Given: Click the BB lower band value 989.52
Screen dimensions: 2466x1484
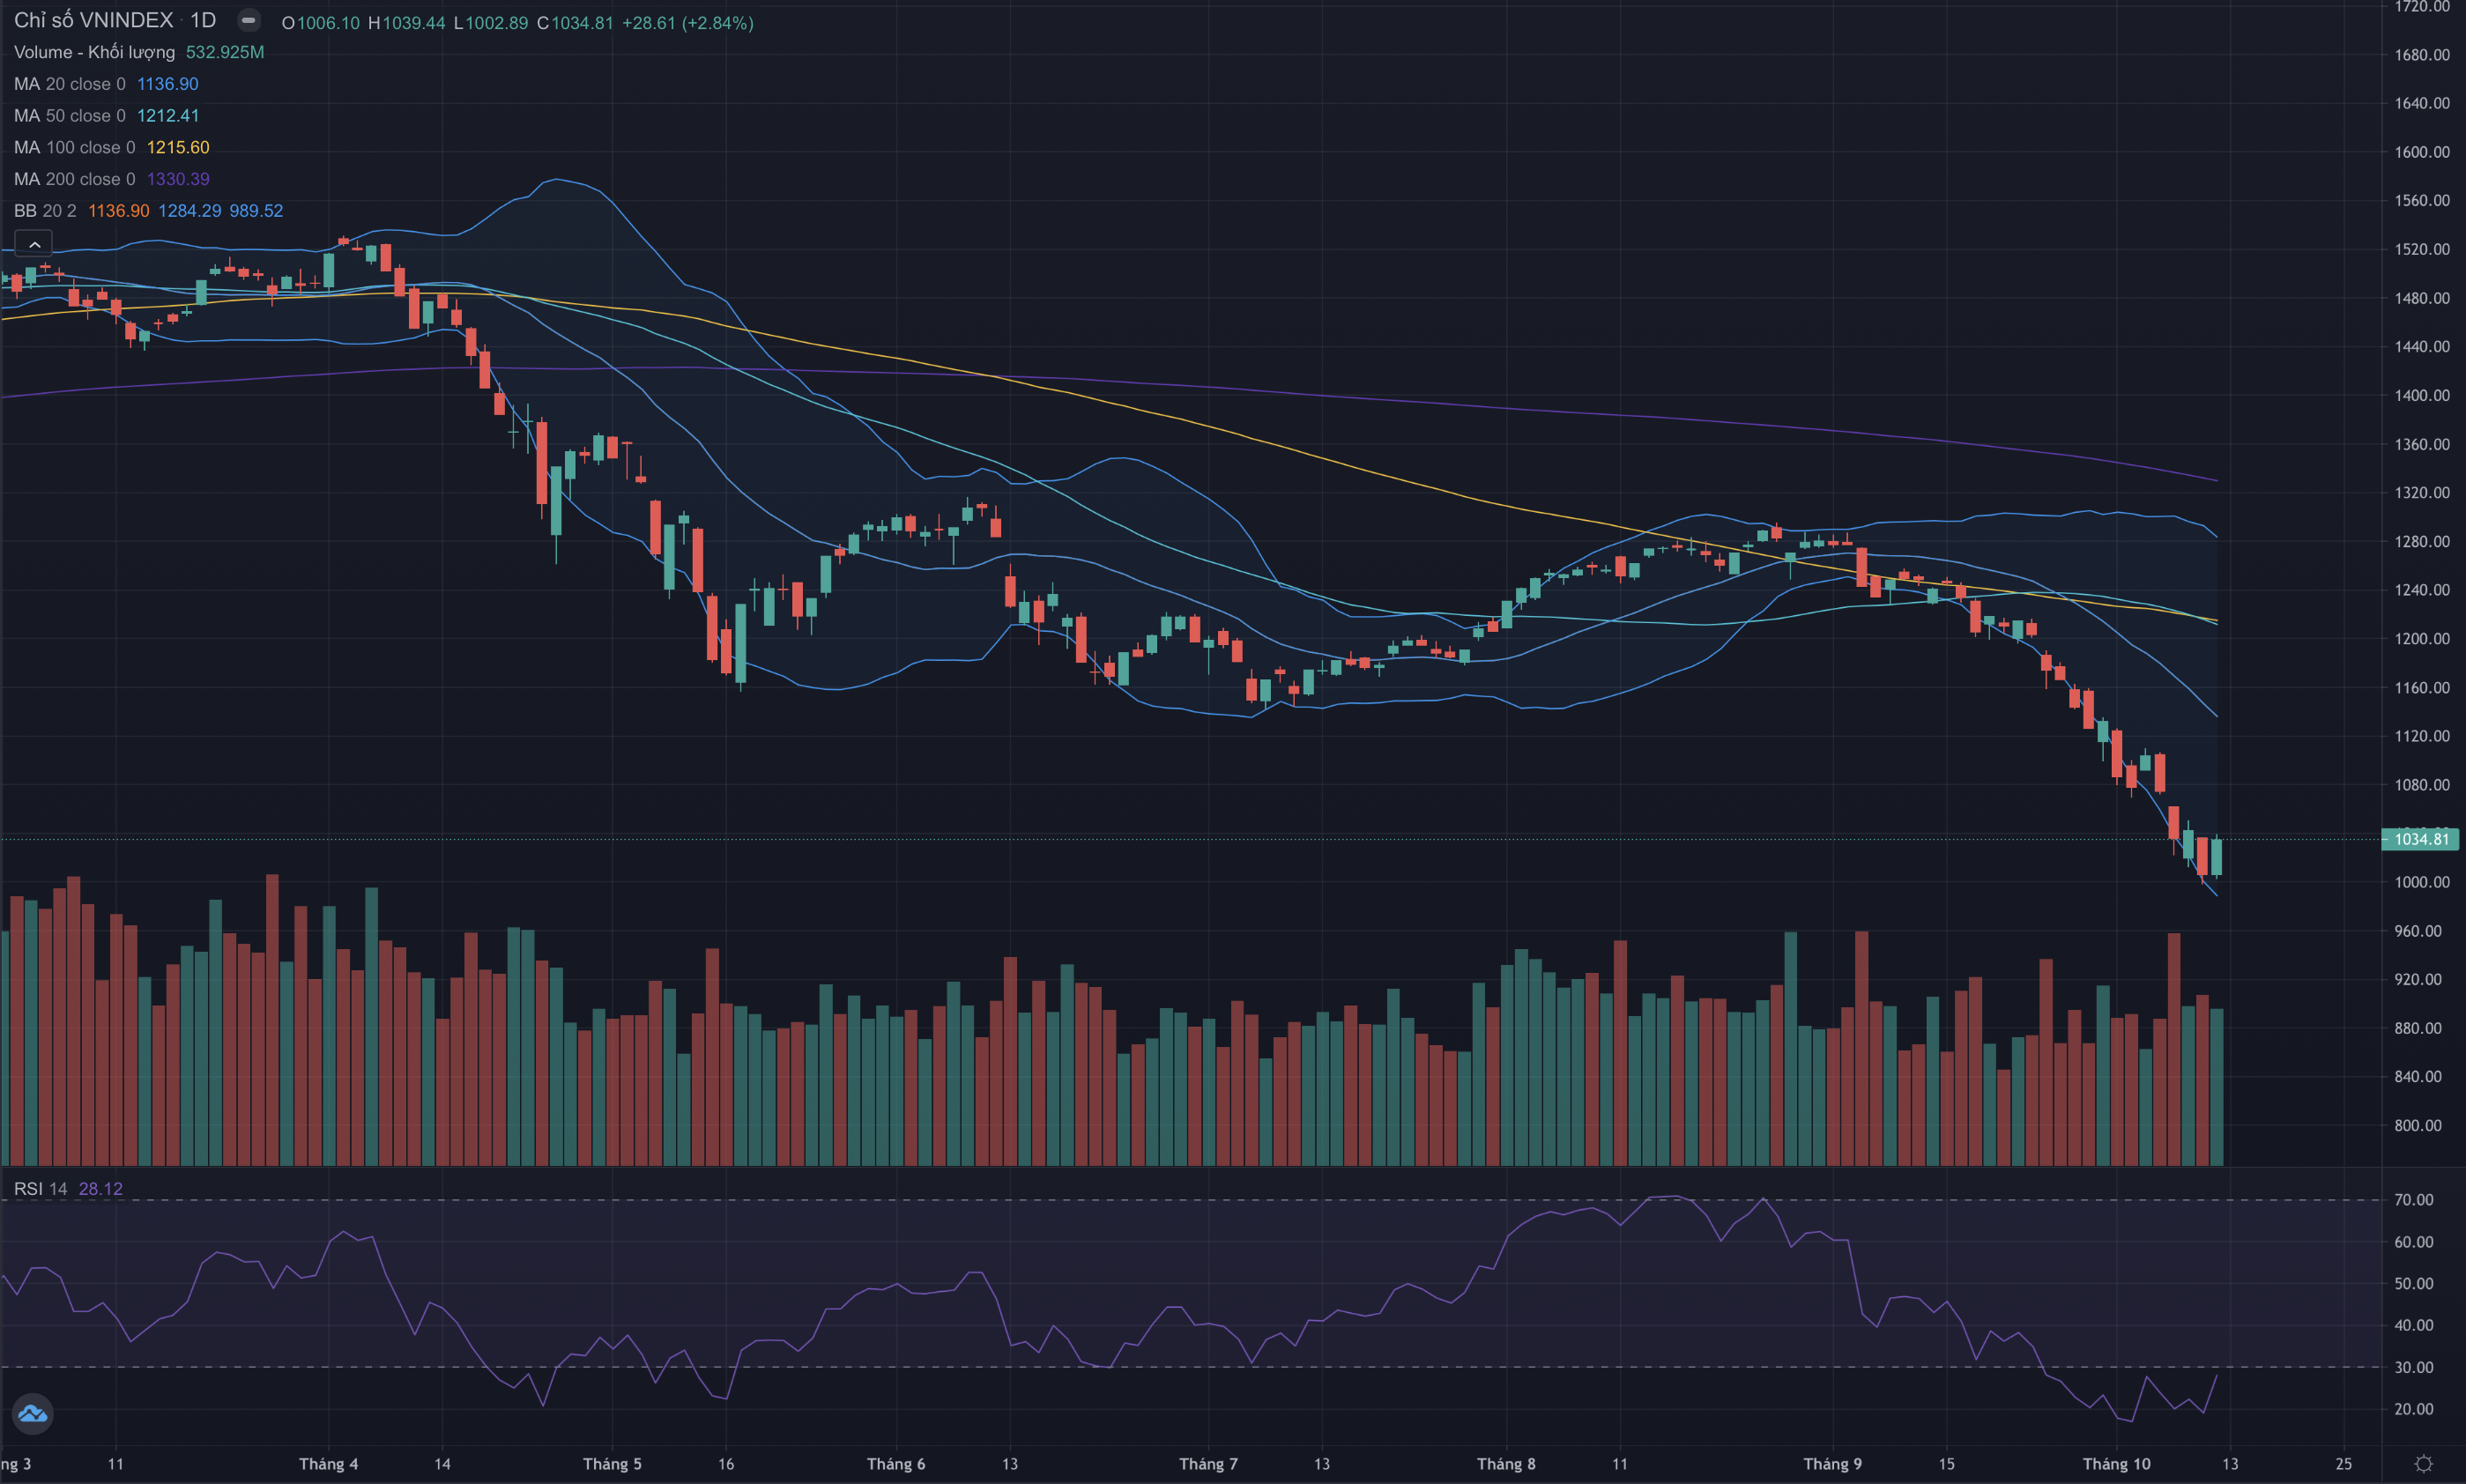Looking at the screenshot, I should [x=256, y=211].
